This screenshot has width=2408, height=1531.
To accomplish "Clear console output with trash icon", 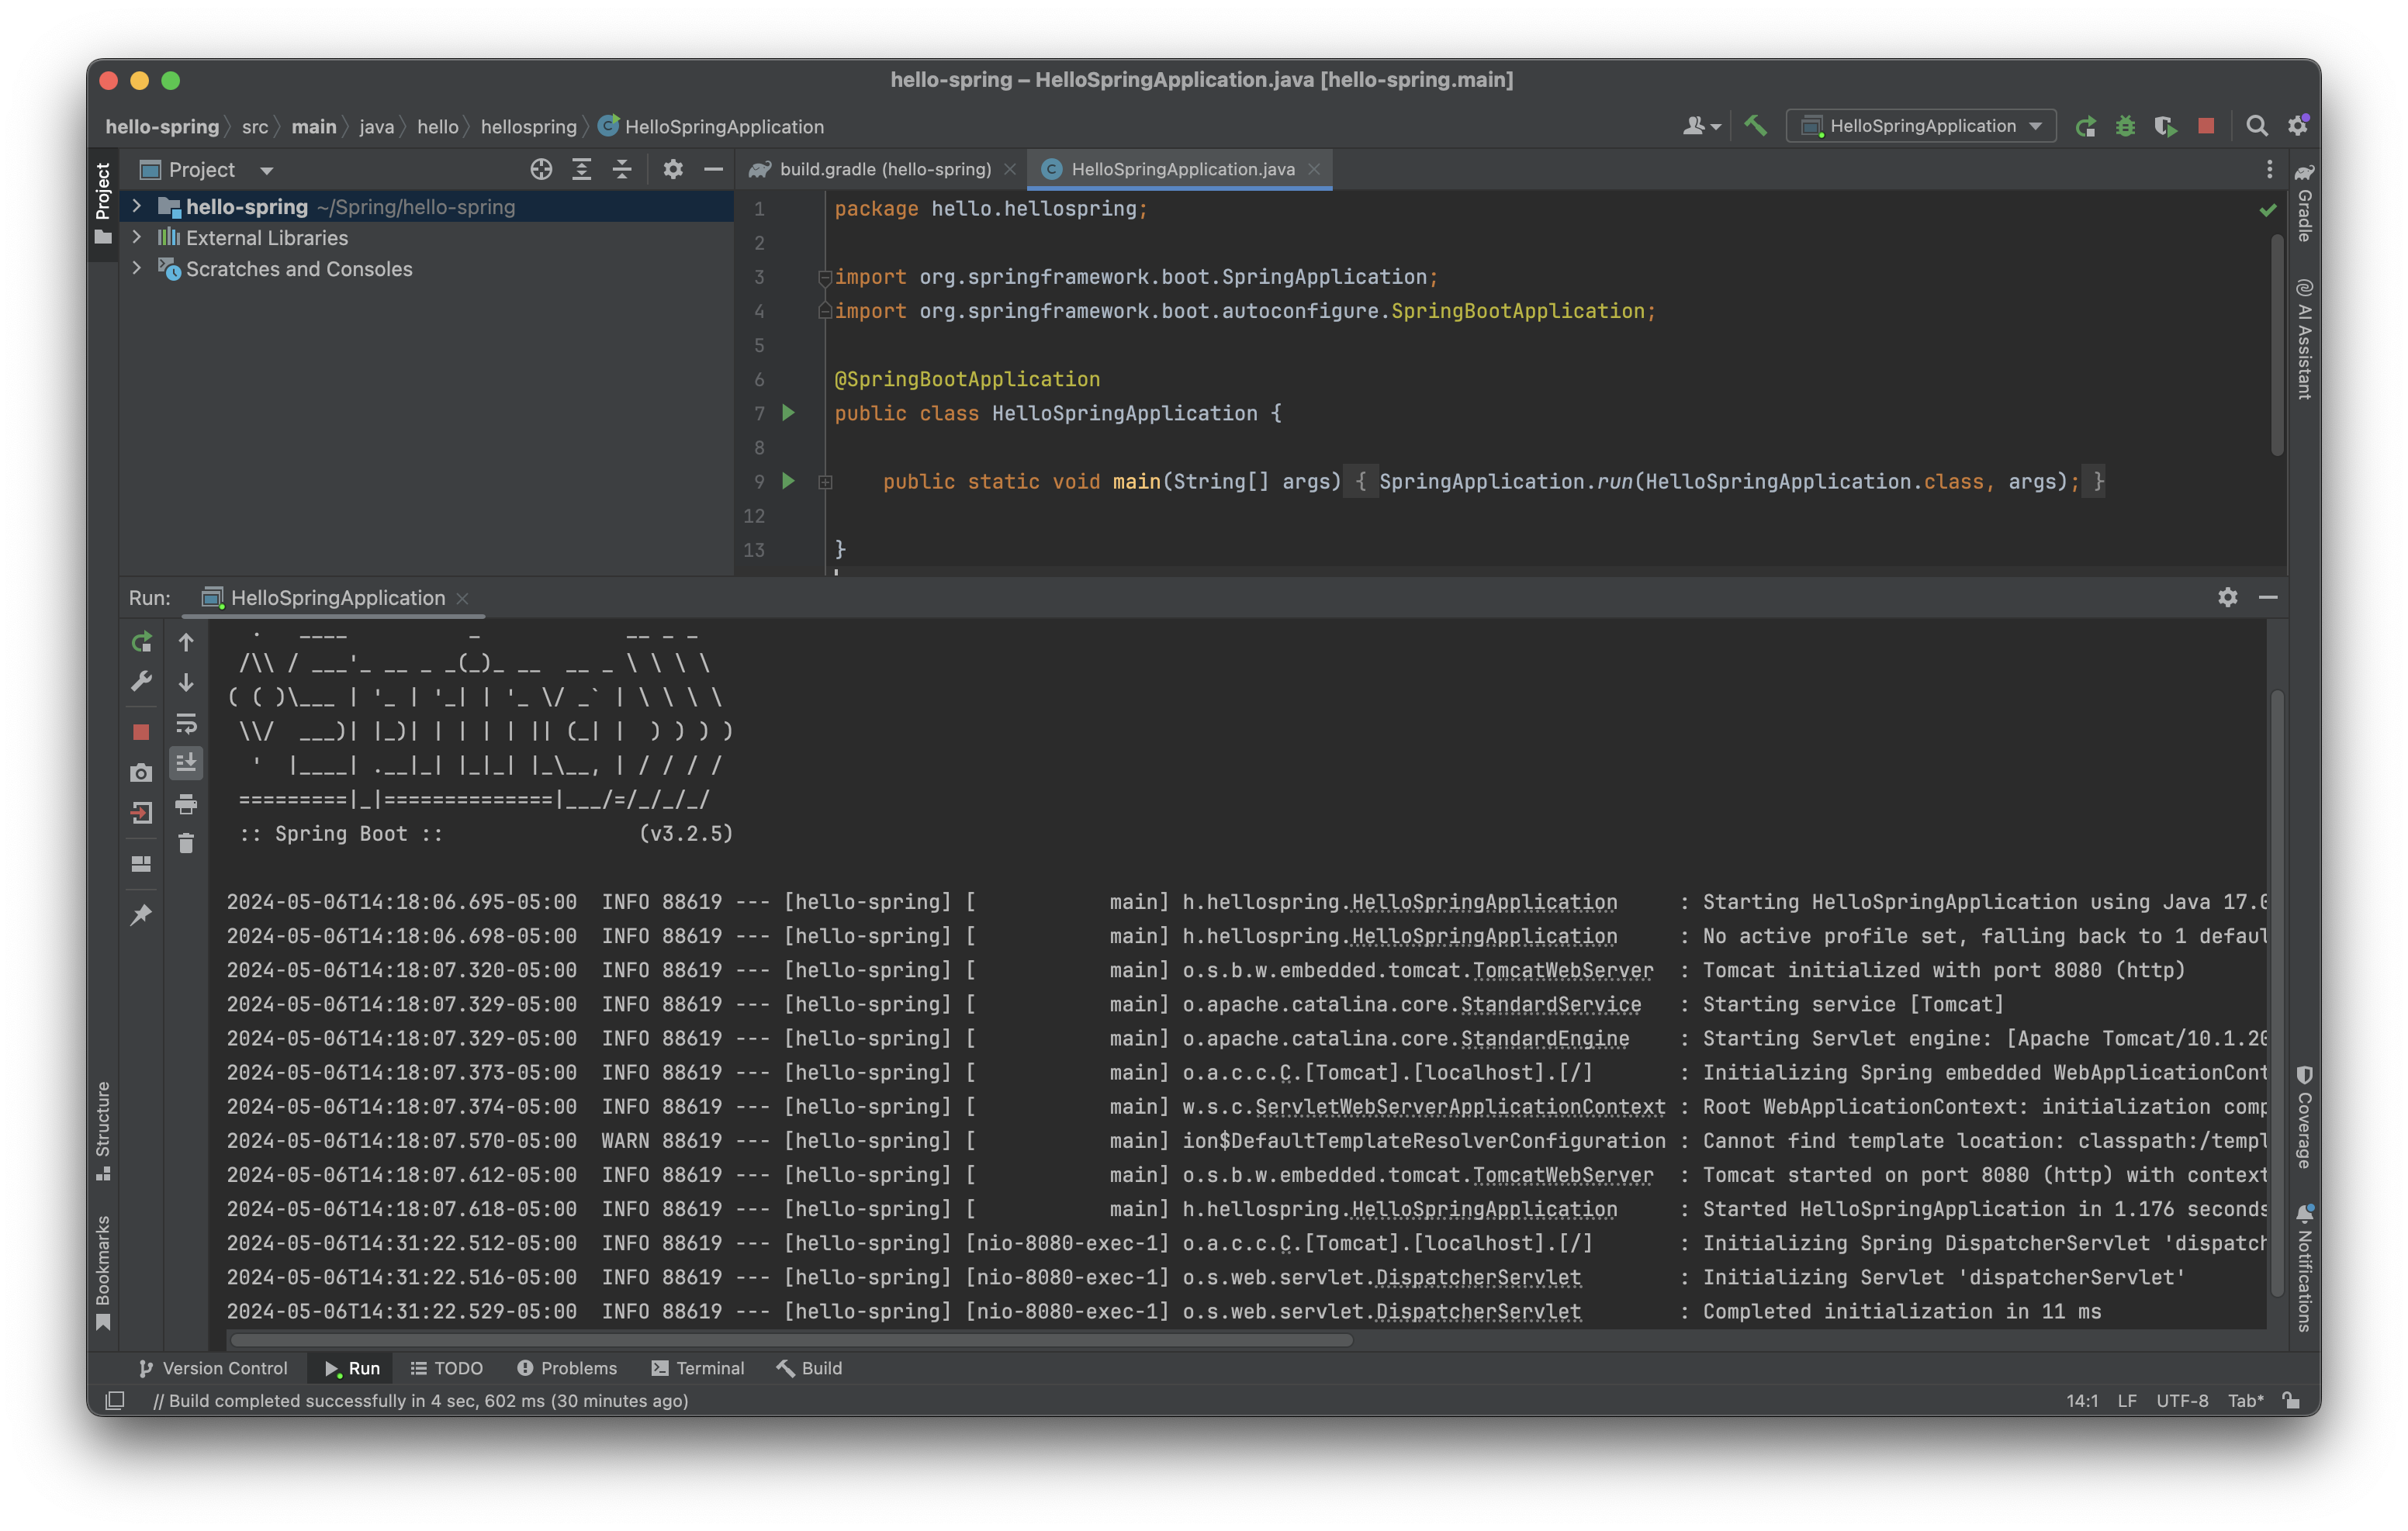I will pyautogui.click(x=186, y=844).
